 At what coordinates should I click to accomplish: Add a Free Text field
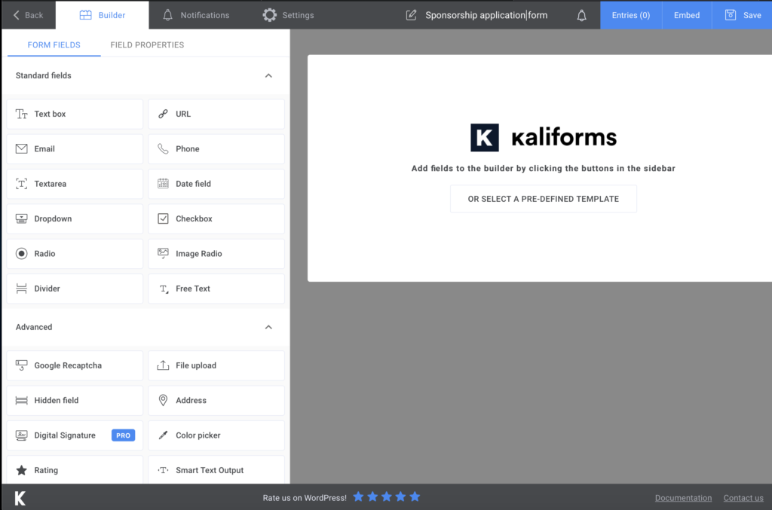tap(216, 289)
